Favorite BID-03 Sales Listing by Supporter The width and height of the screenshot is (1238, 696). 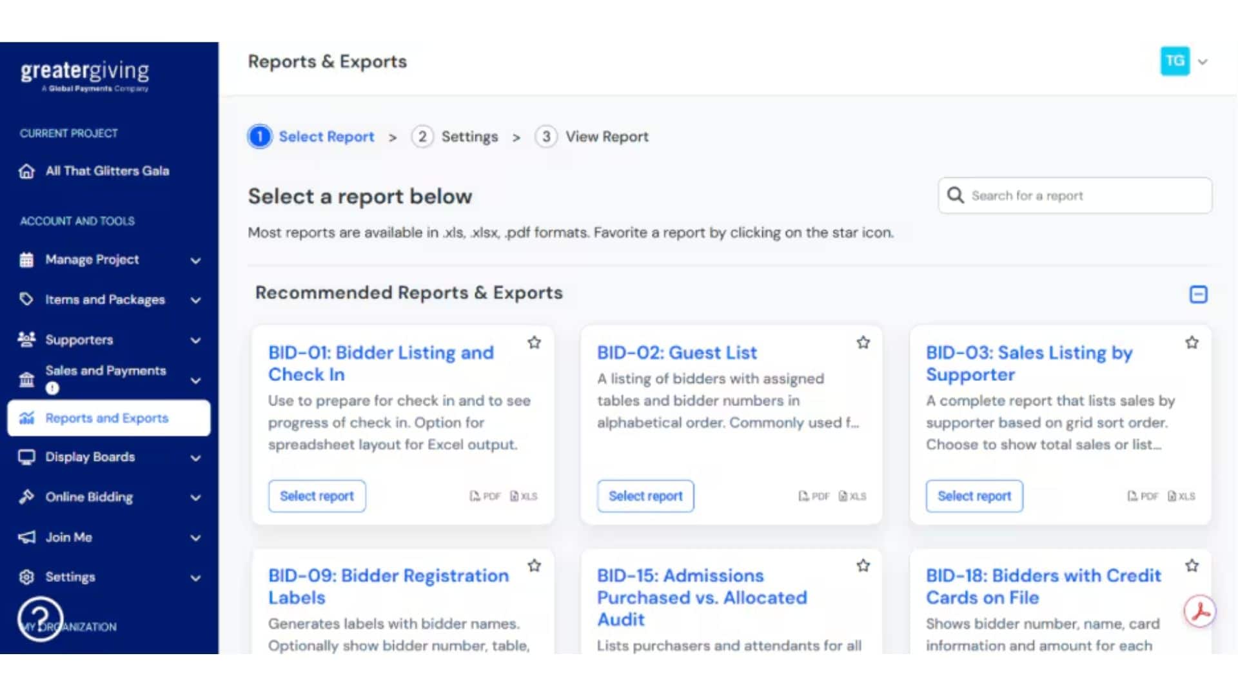(1192, 343)
